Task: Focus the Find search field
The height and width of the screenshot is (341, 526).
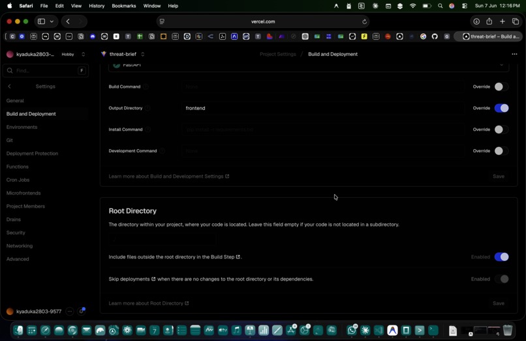Action: [x=46, y=71]
